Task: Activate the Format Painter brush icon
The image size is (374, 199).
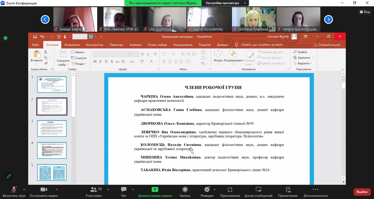Action: point(46,64)
